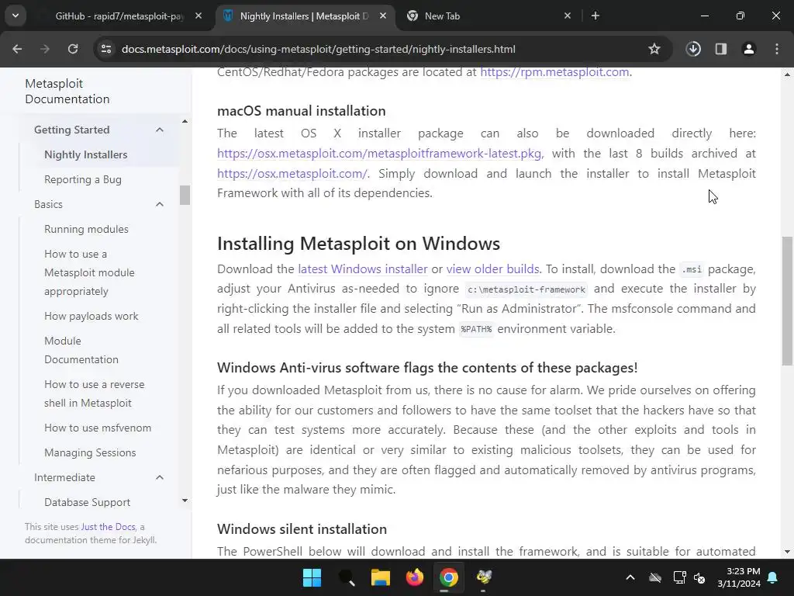
Task: Click sidebar scroll up arrow
Action: (185, 122)
